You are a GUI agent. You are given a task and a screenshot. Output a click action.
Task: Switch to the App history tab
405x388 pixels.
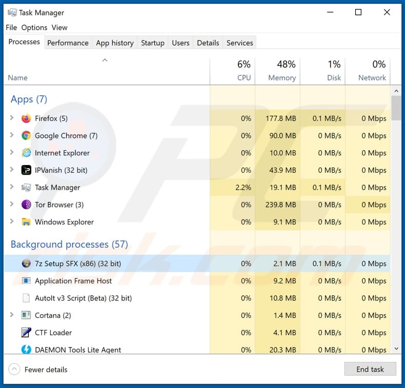coord(115,43)
